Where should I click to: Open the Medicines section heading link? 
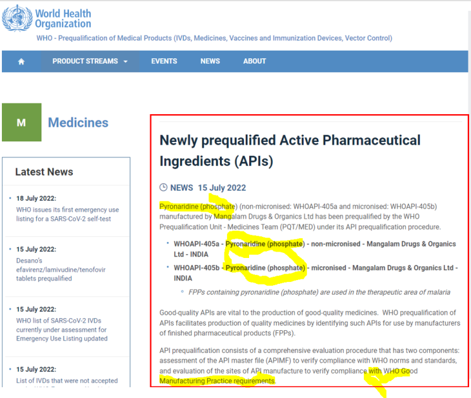[x=78, y=122]
